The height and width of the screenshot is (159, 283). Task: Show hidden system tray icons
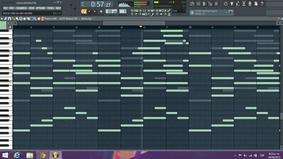235,155
